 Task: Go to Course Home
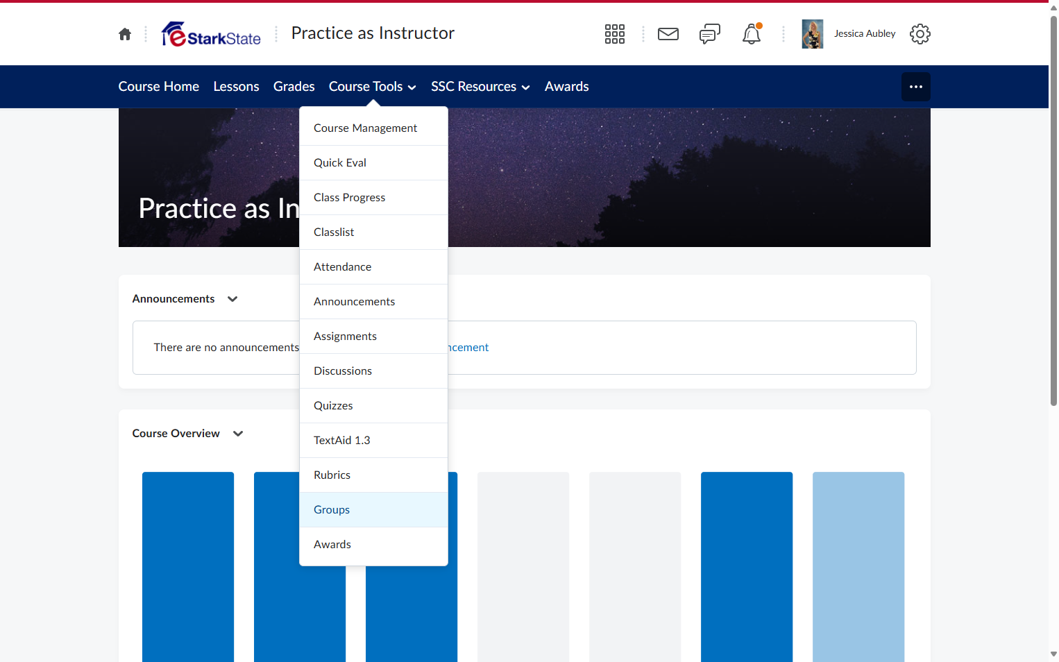[159, 87]
